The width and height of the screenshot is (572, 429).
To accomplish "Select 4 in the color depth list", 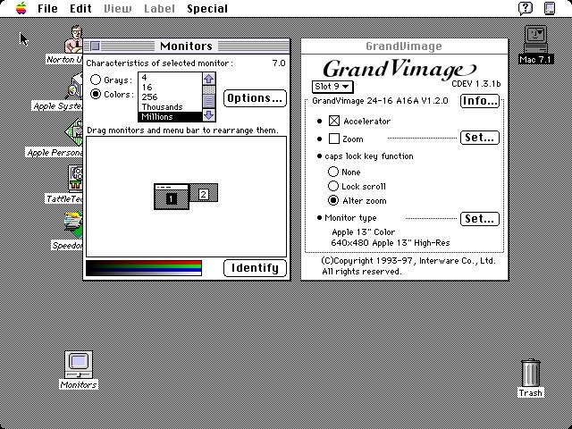I will click(170, 78).
